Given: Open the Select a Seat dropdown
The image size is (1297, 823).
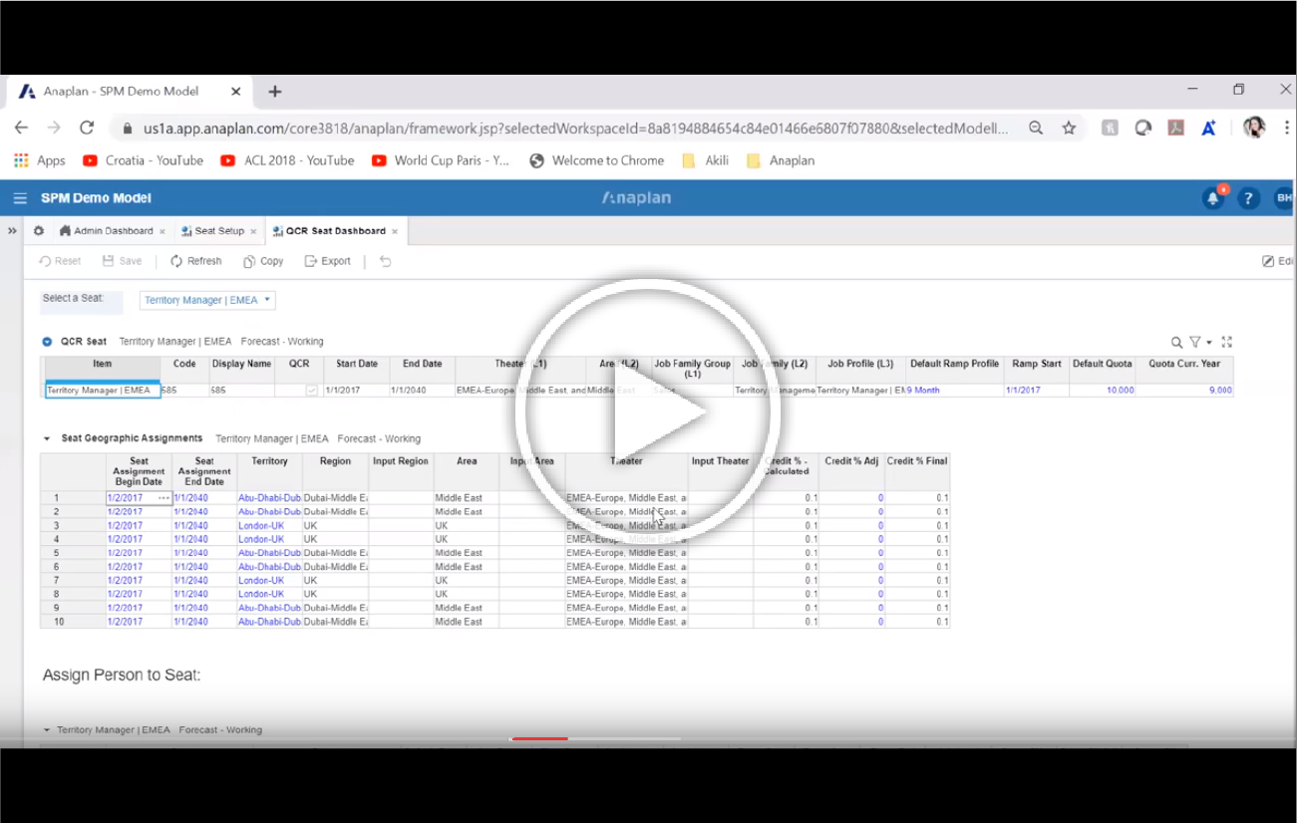Looking at the screenshot, I should coord(207,300).
